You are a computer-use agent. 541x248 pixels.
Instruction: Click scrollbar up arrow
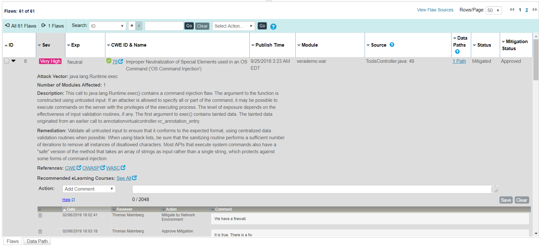tap(536, 36)
